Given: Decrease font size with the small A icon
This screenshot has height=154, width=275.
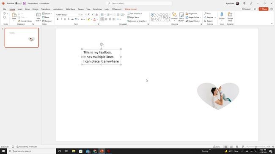Looking at the screenshot, I should coord(93,15).
